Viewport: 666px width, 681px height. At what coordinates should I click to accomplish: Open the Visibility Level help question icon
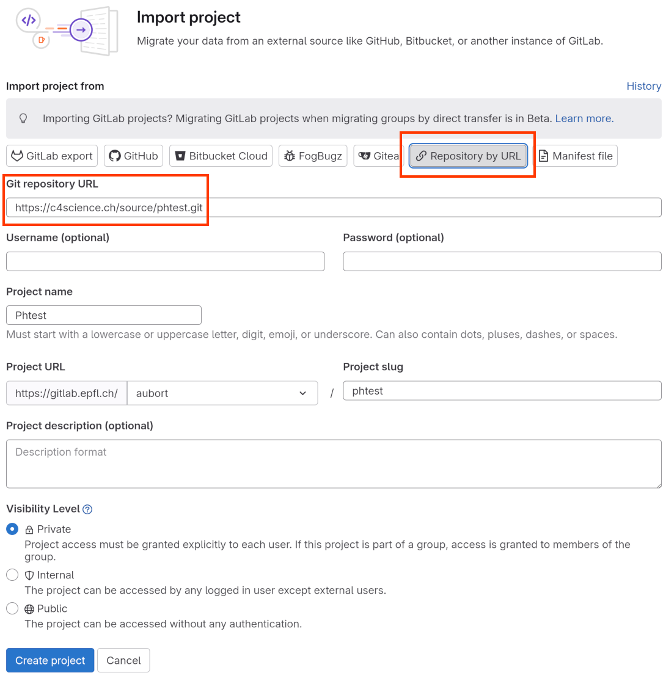[x=87, y=509]
